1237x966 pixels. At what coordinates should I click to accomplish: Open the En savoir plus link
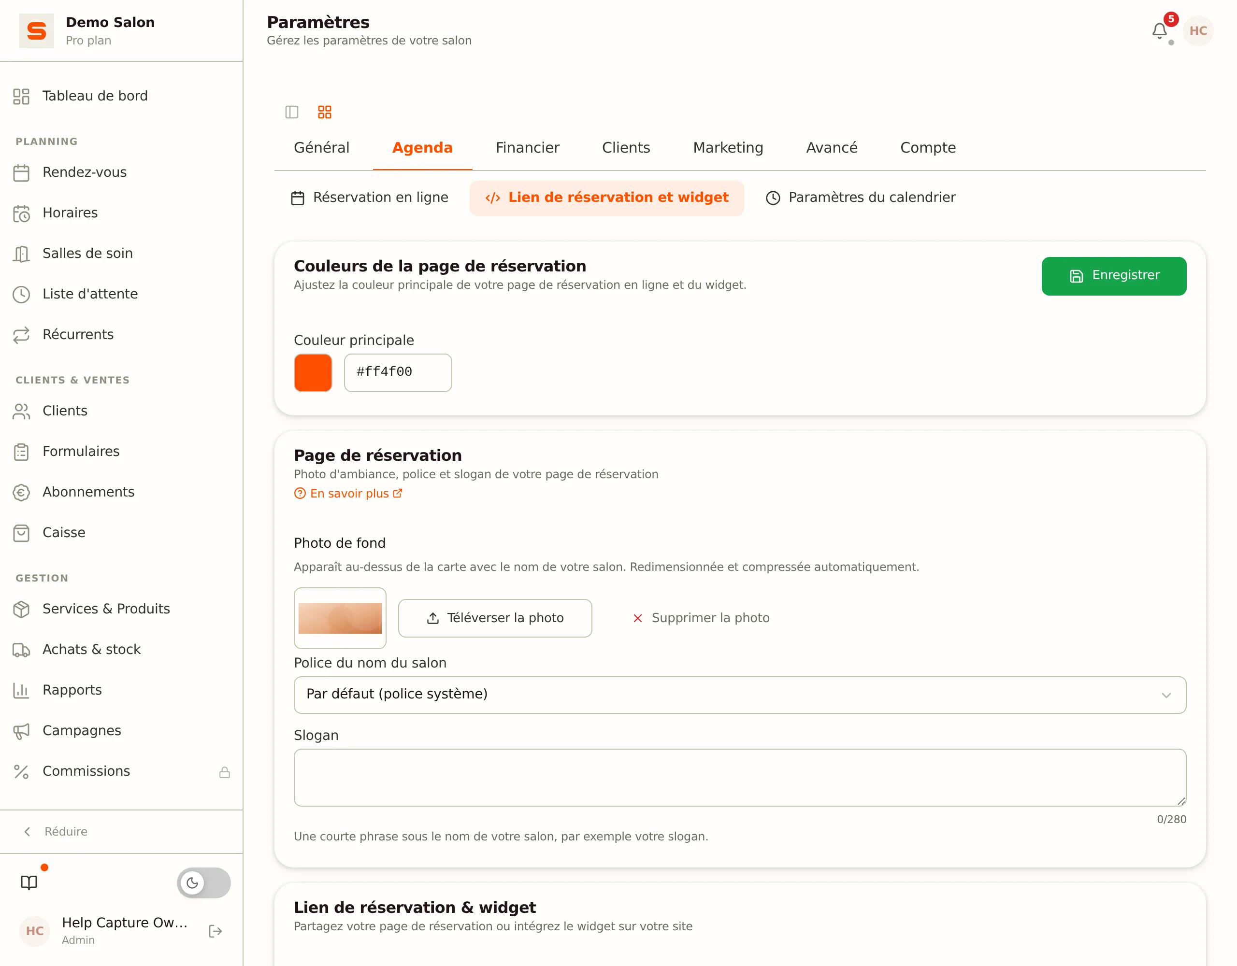(348, 493)
